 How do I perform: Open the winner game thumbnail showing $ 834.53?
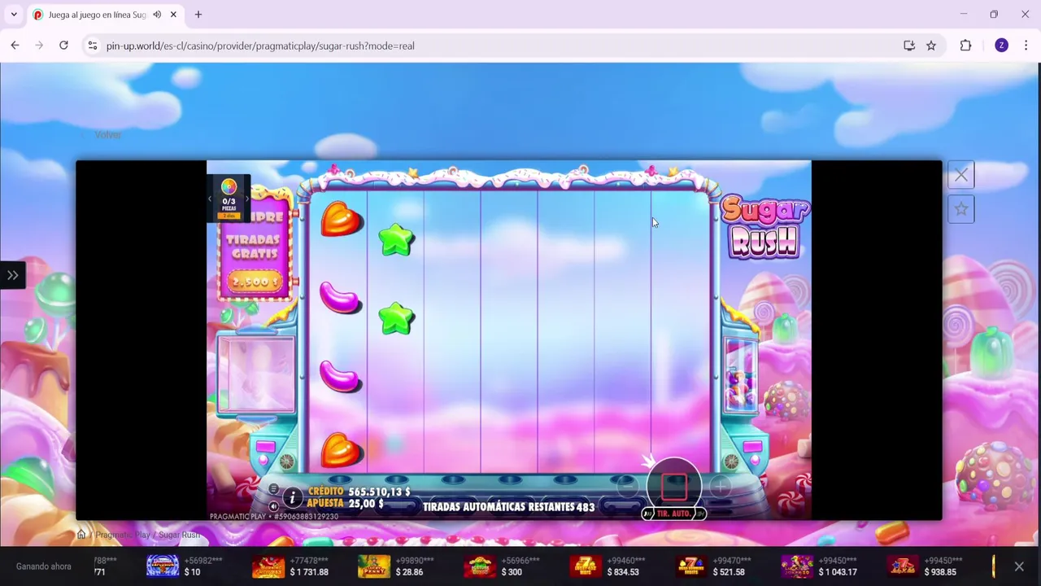click(x=586, y=566)
